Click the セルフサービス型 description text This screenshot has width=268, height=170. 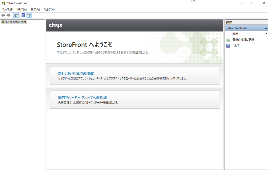click(x=123, y=78)
